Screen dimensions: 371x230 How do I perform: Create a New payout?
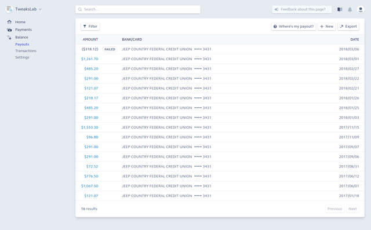tap(327, 27)
